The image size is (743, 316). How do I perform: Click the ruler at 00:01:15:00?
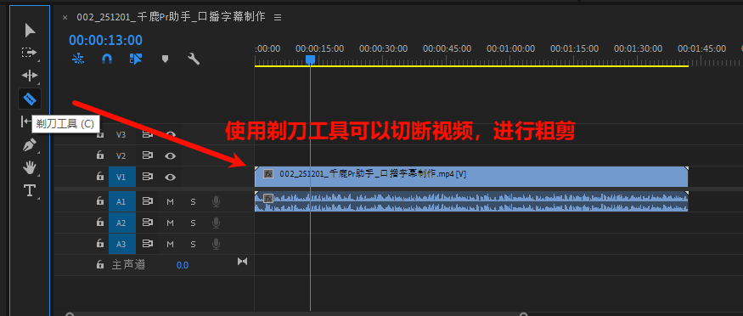click(x=574, y=48)
